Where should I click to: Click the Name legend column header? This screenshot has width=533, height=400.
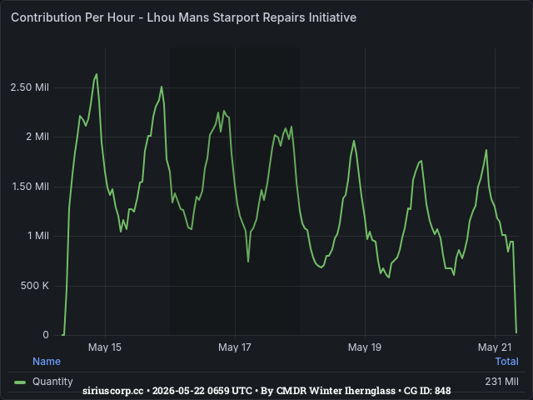tap(47, 361)
